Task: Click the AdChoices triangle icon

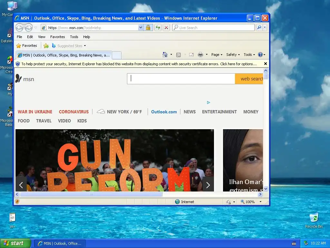Action: point(209,102)
